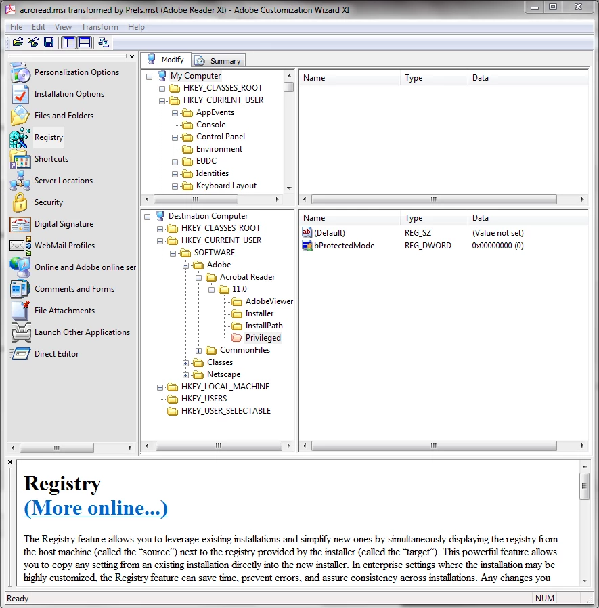Open the Shortcuts sidebar icon
Screen dimensions: 599x608
[20, 159]
